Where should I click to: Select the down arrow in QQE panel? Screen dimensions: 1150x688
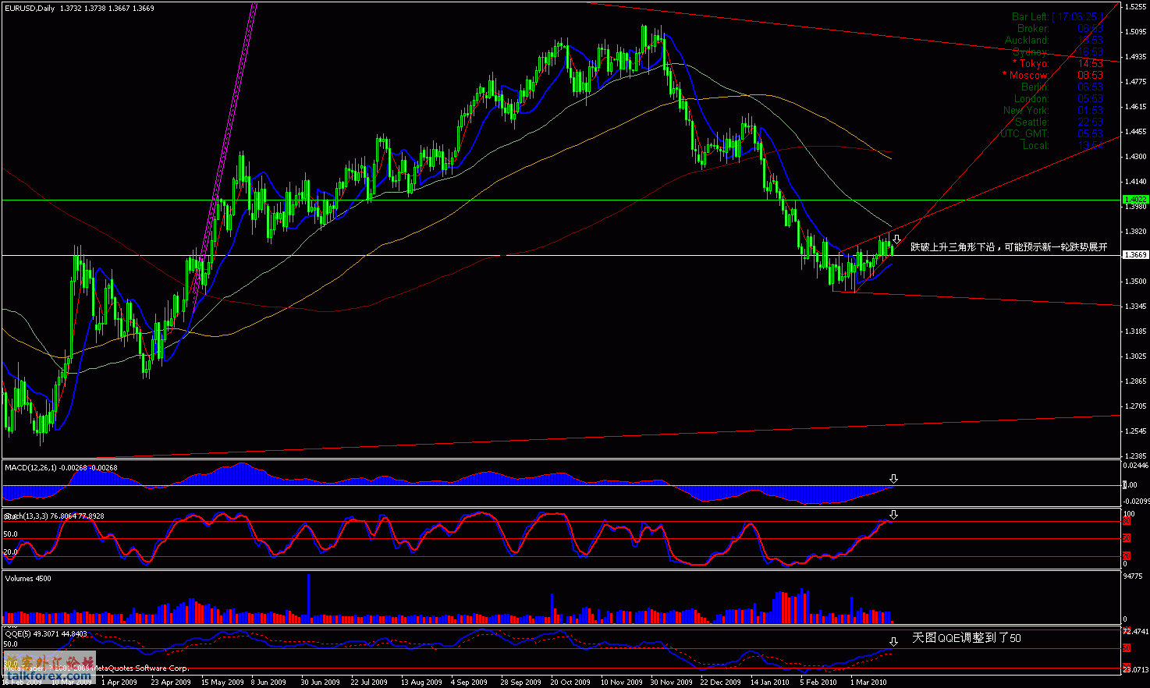click(x=893, y=642)
